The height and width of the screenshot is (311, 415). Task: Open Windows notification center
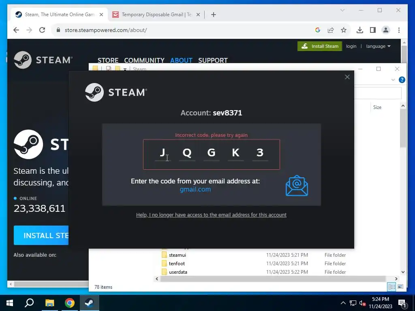tap(402, 303)
